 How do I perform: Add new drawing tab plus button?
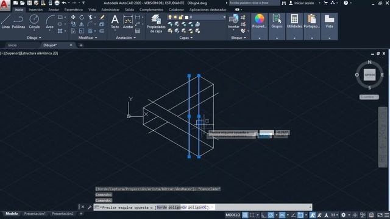[x=81, y=45]
